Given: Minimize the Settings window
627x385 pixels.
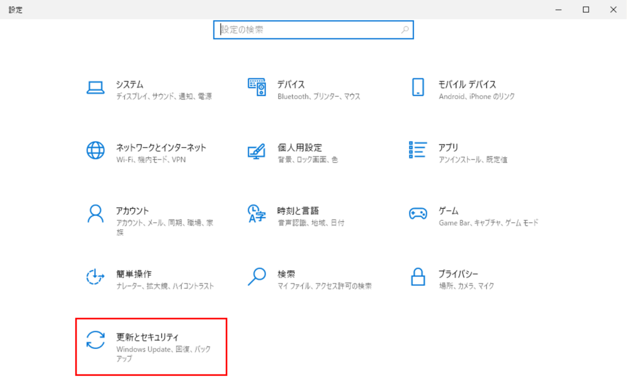Looking at the screenshot, I should (x=558, y=9).
